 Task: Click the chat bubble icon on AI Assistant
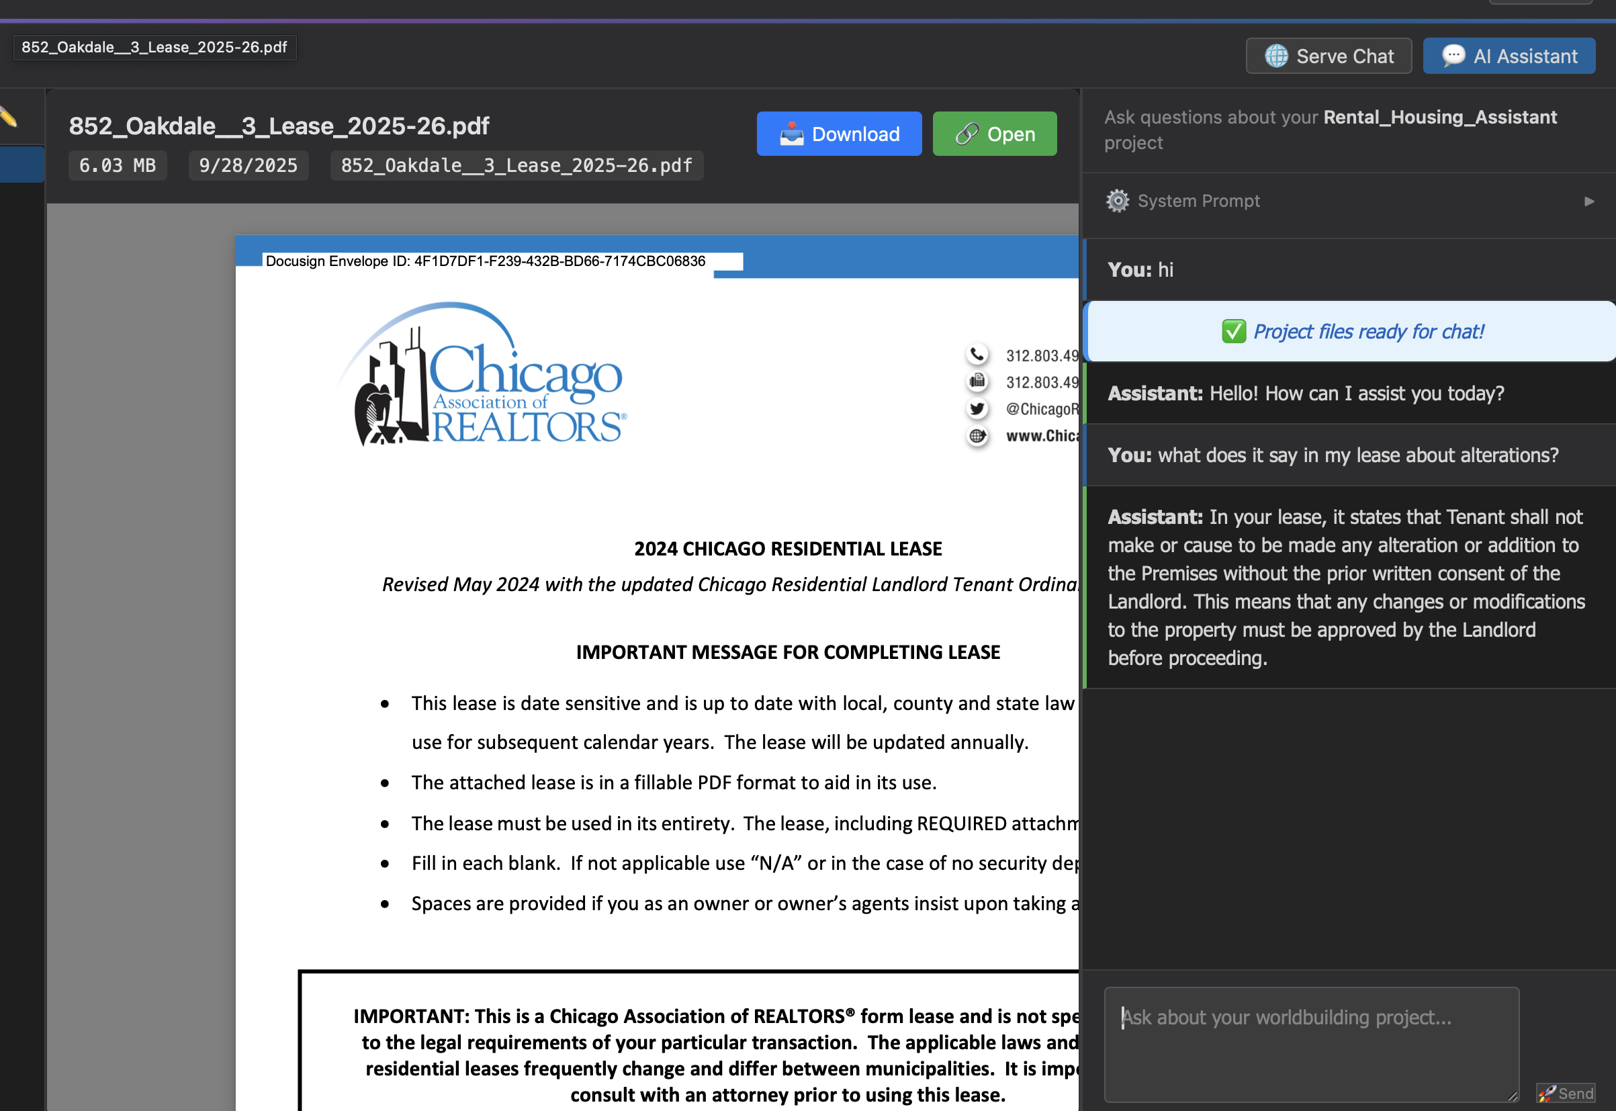click(1455, 56)
